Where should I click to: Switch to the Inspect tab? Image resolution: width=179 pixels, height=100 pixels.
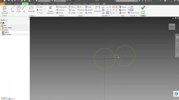(x=32, y=4)
